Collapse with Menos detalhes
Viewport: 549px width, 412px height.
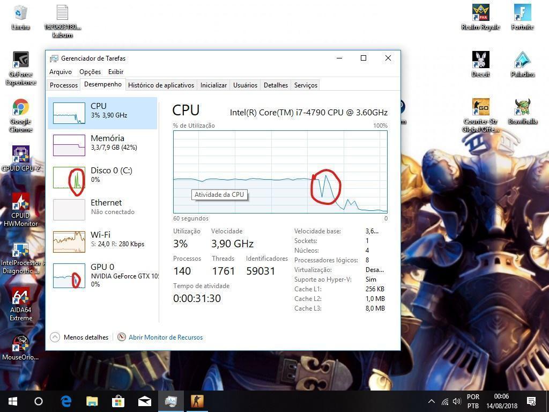[x=79, y=337]
